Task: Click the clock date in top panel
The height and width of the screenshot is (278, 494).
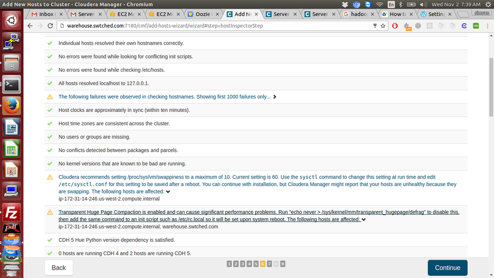Action: [456, 4]
